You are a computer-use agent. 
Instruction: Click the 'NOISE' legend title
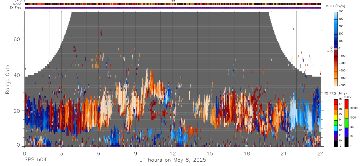click(348, 97)
